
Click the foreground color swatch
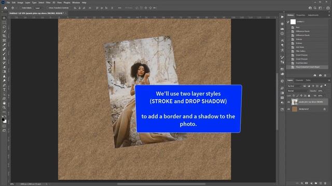click(3, 119)
